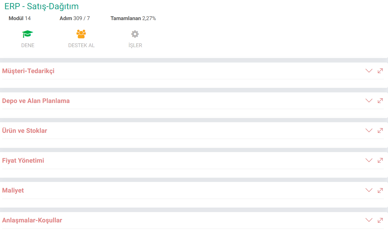
Task: Expand the Müşteri-Tedarikçi section chevron
Action: pos(369,71)
